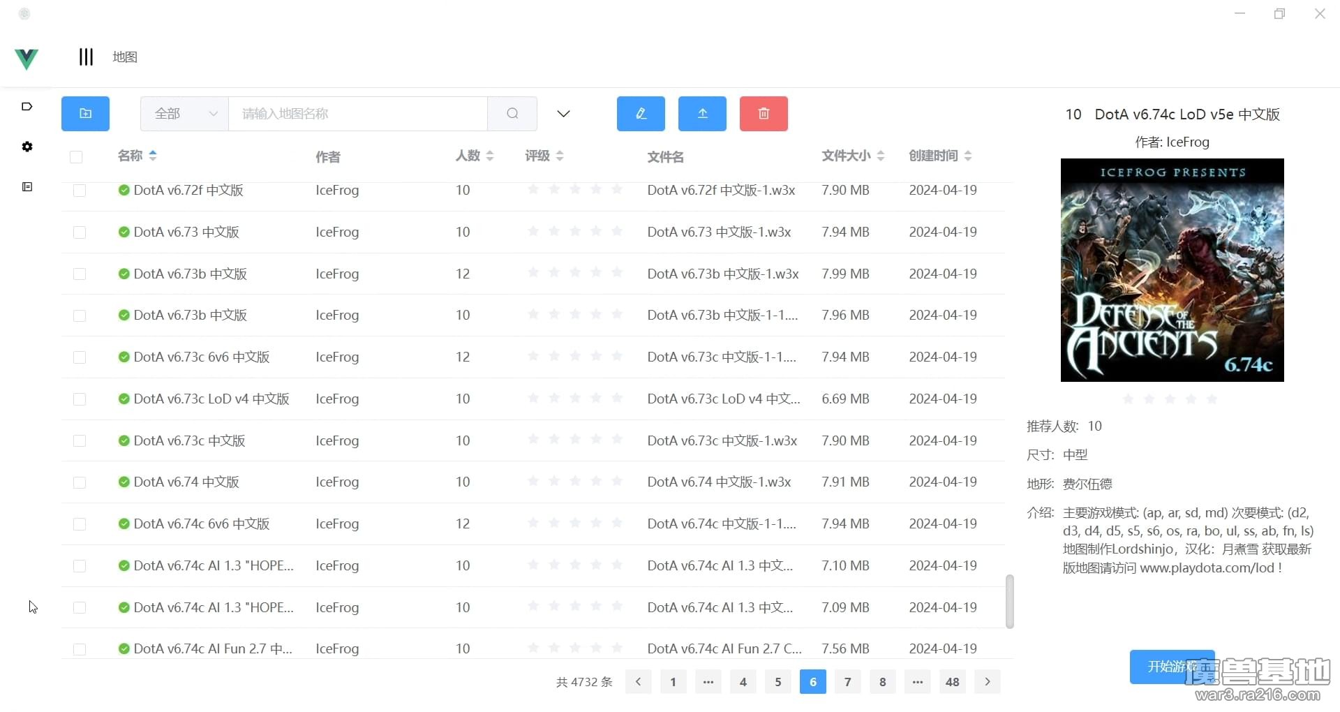
Task: Check the box for DotA v6.73 中文版
Action: [x=80, y=232]
